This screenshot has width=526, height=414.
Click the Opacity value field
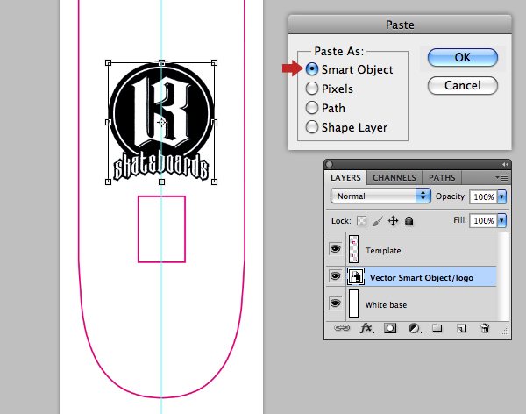coord(483,196)
